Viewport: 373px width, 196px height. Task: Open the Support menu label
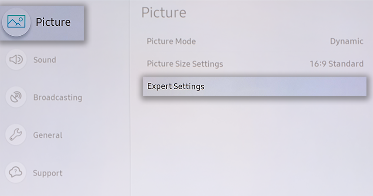click(48, 173)
